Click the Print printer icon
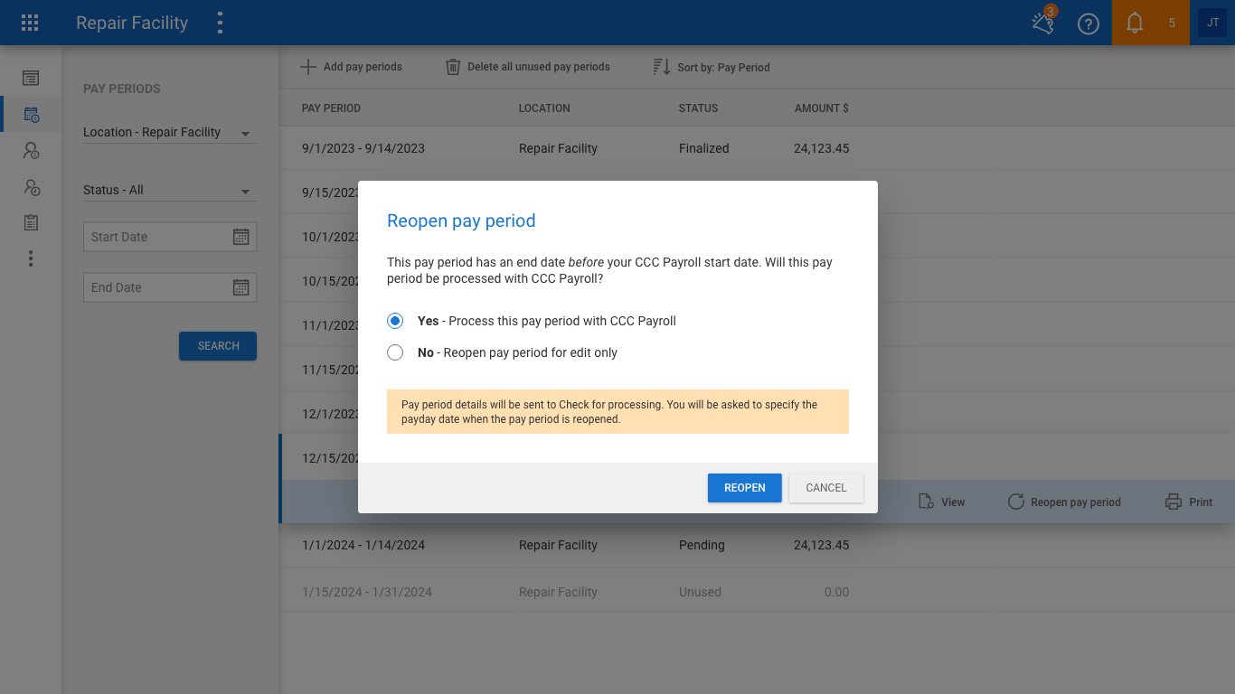 [1174, 502]
